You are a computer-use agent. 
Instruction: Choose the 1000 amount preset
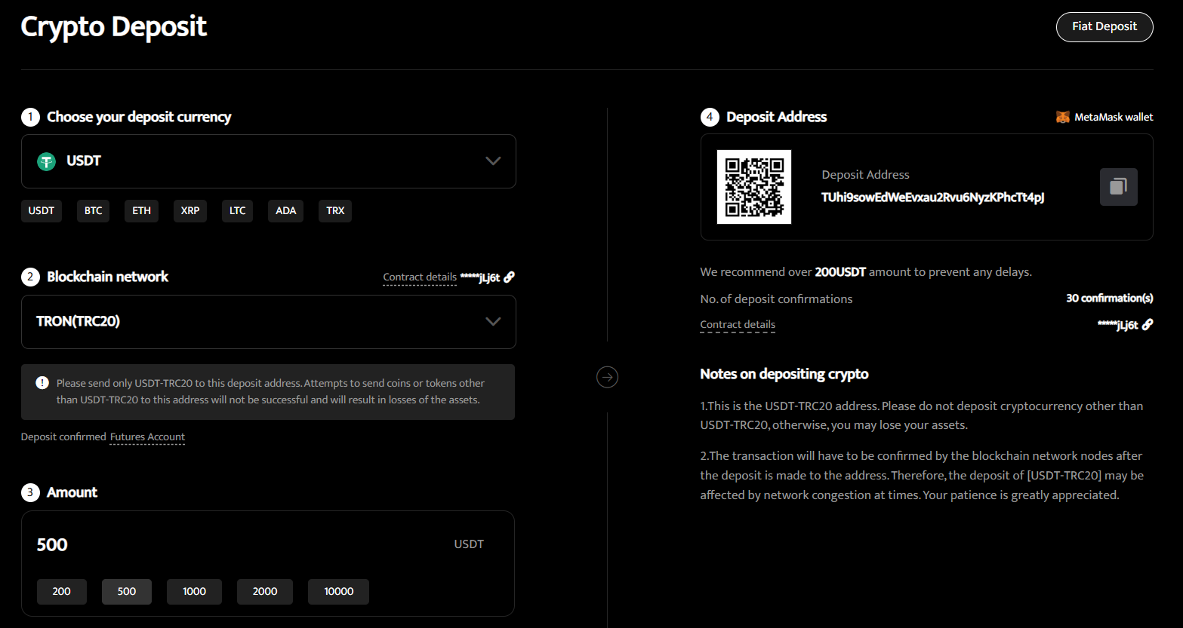point(195,592)
